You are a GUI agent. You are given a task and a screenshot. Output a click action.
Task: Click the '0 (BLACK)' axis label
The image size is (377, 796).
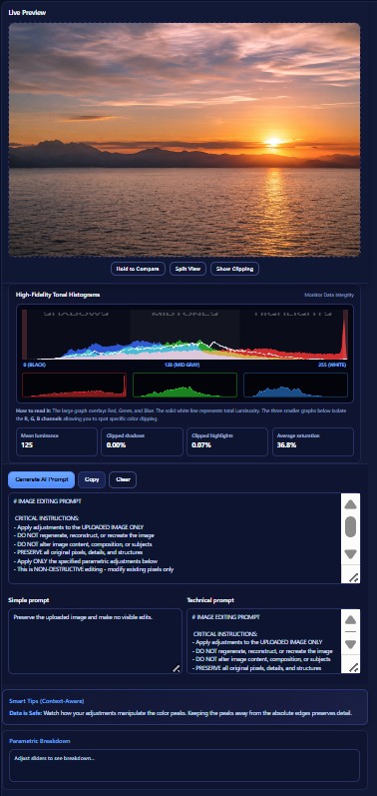[35, 365]
